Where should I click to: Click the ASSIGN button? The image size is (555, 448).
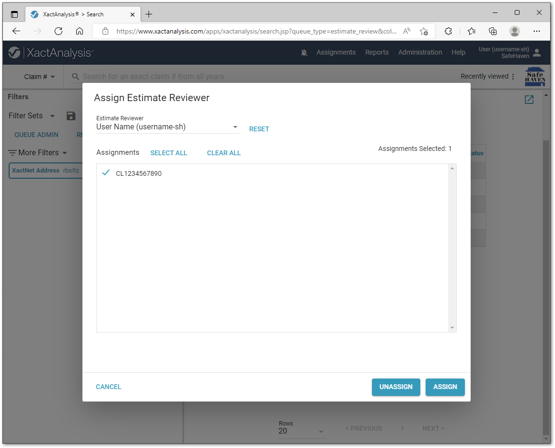coord(445,387)
